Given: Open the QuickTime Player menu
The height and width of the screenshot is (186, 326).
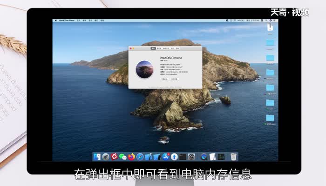Looking at the screenshot, I should pos(67,21).
